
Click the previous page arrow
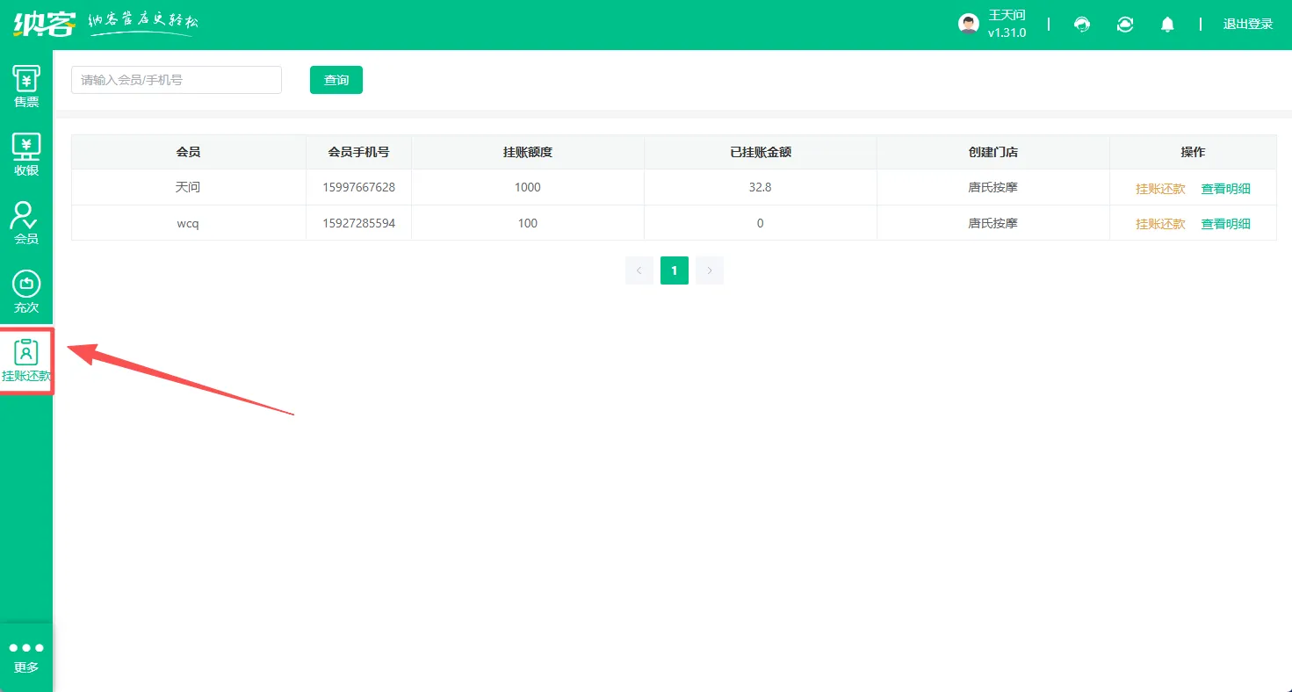tap(639, 270)
